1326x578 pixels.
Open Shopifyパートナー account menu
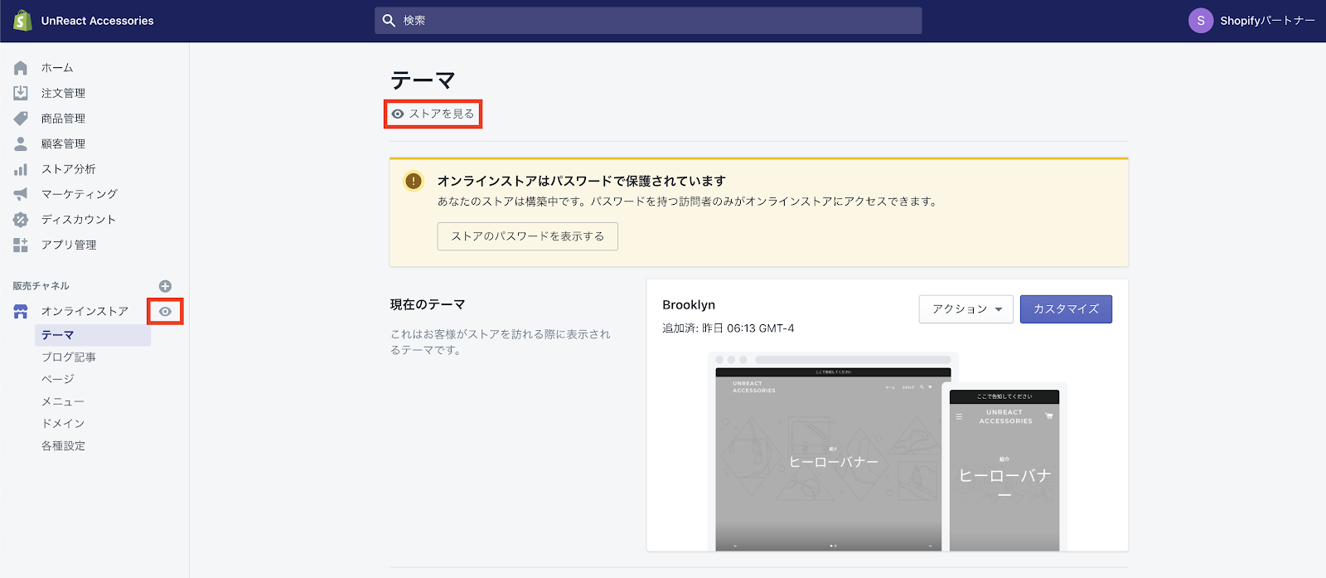[1251, 21]
